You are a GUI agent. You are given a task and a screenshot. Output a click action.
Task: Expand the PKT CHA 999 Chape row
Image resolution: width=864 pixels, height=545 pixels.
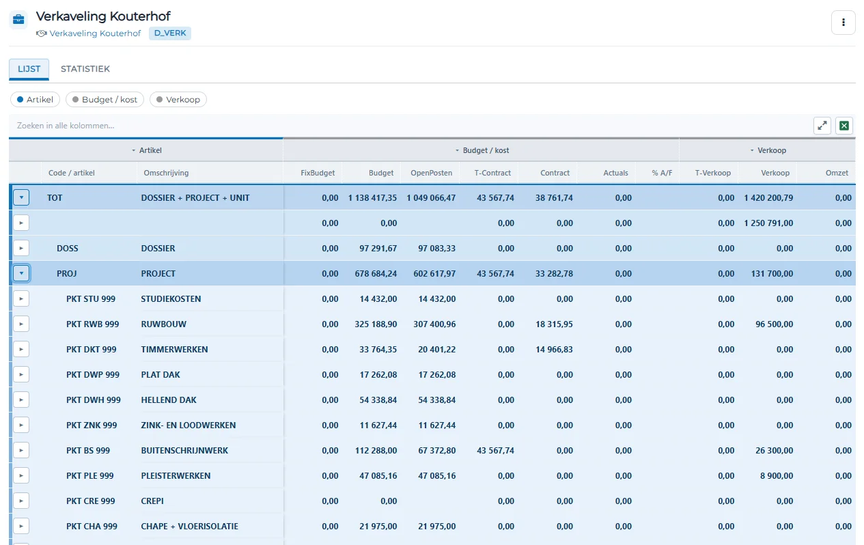point(21,527)
